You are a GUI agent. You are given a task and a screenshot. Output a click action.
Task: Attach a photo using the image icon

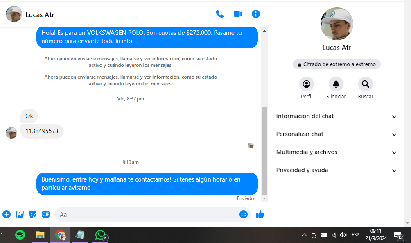pyautogui.click(x=20, y=214)
